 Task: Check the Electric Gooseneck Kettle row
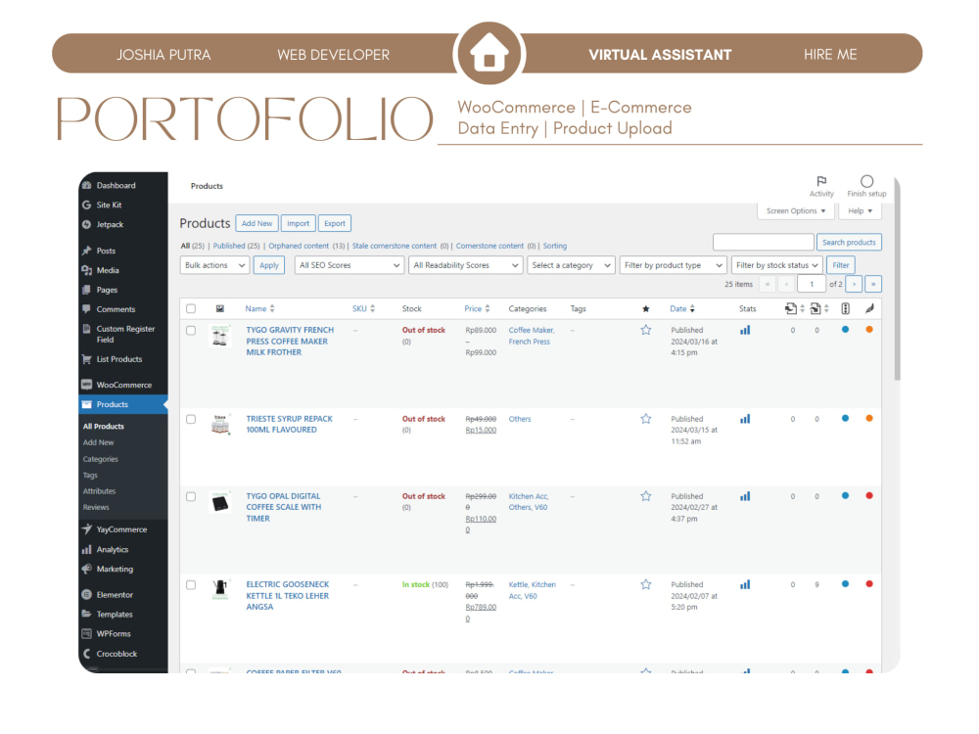point(191,585)
